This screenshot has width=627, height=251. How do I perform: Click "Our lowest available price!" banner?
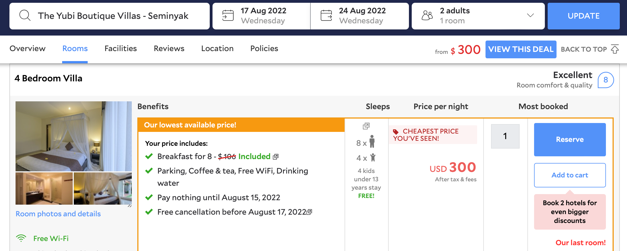241,125
